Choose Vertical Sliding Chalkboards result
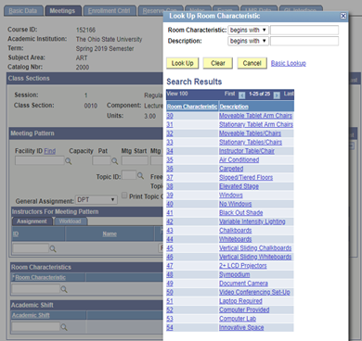The image size is (362, 341). pos(255,248)
